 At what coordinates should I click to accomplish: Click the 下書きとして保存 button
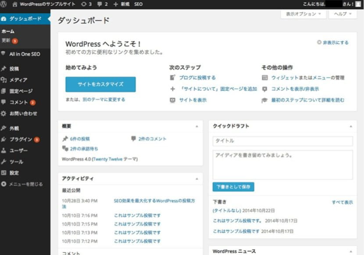pos(233,187)
